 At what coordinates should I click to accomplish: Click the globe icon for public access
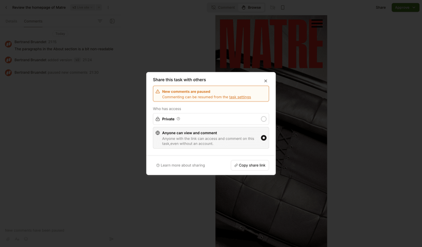(158, 133)
